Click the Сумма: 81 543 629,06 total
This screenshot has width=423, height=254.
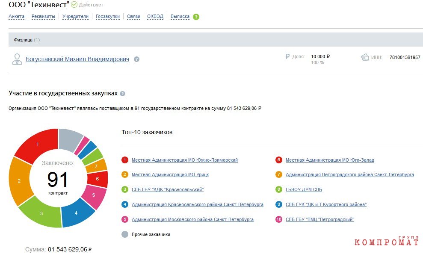58,249
